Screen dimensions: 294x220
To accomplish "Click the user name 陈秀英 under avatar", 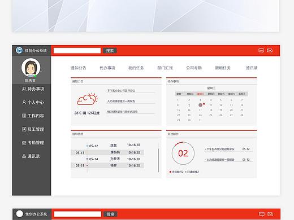I will (31, 81).
